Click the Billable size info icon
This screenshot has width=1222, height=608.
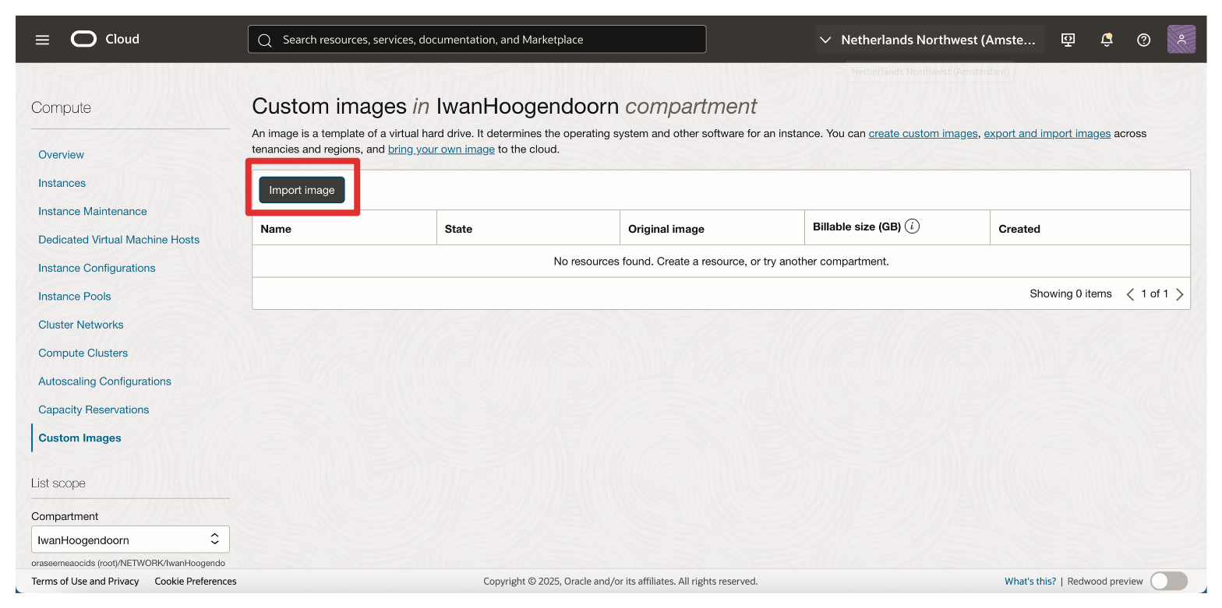(912, 227)
